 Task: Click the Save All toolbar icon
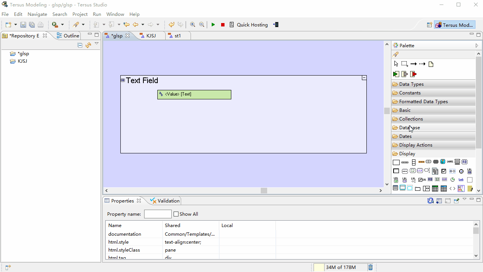tap(32, 25)
